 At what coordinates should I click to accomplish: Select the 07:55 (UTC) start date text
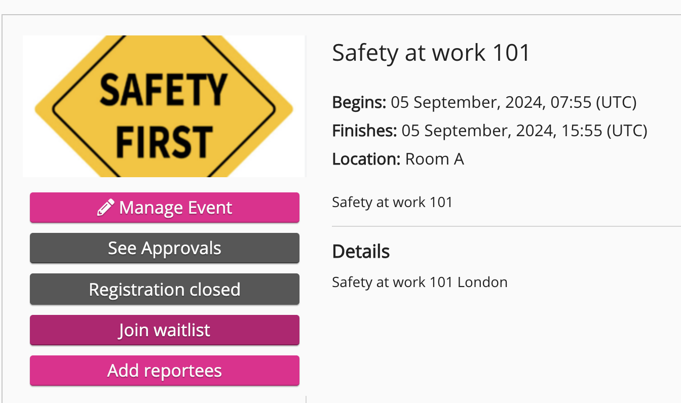click(514, 103)
